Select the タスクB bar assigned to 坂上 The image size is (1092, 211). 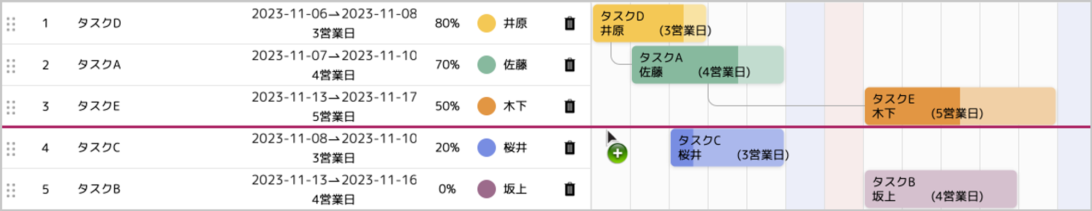[941, 189]
